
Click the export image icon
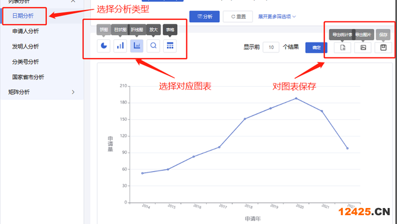pos(363,47)
